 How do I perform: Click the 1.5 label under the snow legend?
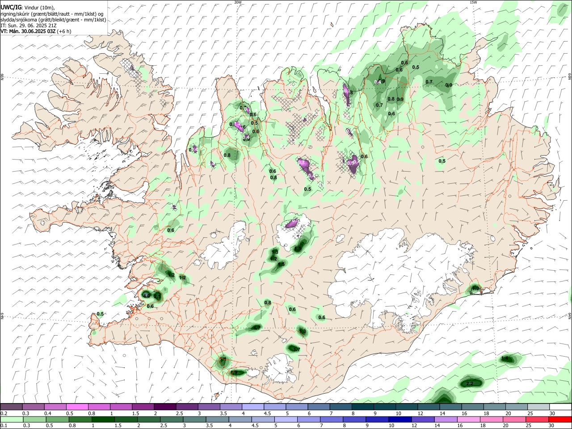click(135, 413)
